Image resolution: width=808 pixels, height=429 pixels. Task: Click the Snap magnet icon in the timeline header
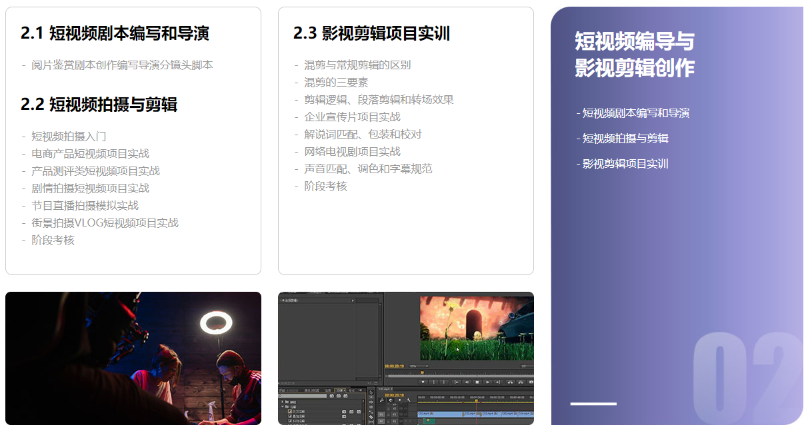pyautogui.click(x=382, y=400)
